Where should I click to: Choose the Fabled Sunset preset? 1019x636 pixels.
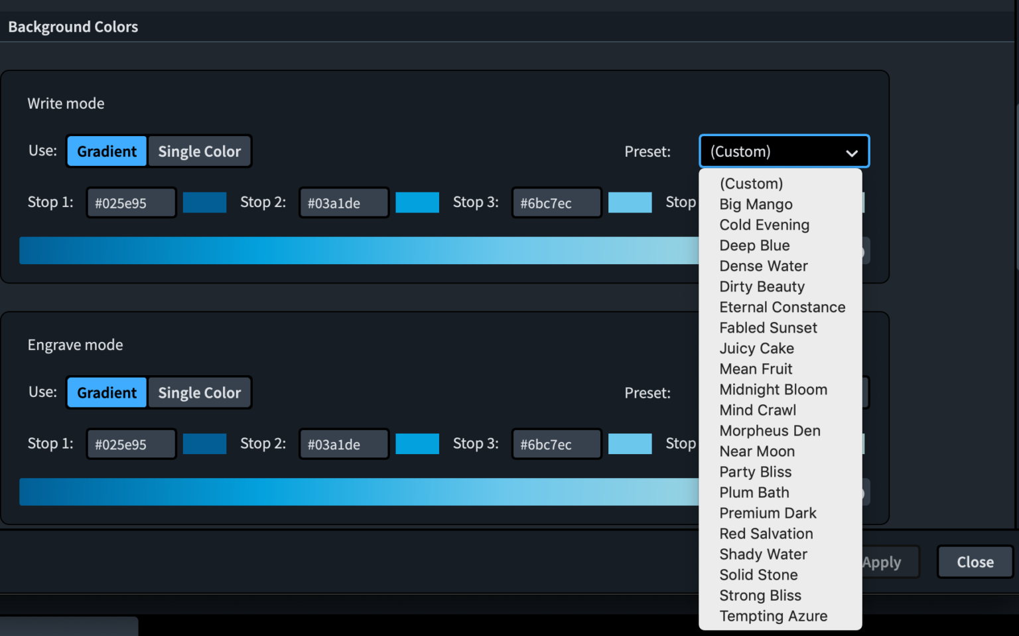tap(768, 328)
